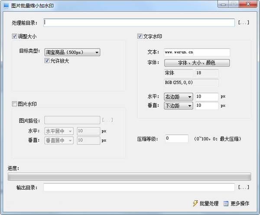260x215 pixels.
Task: Browse for the 输出目录 output folder
Action: 244,187
